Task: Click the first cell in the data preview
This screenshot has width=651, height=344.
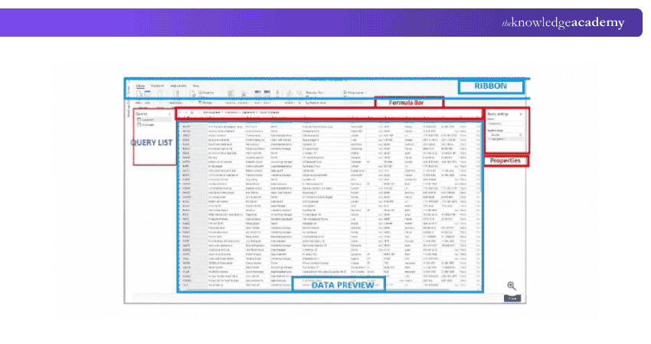Action: [186, 125]
